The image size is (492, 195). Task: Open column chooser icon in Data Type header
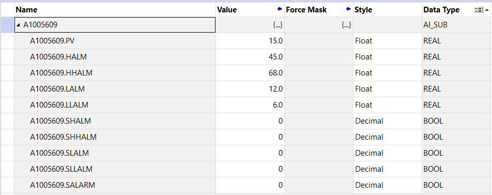[x=478, y=10]
